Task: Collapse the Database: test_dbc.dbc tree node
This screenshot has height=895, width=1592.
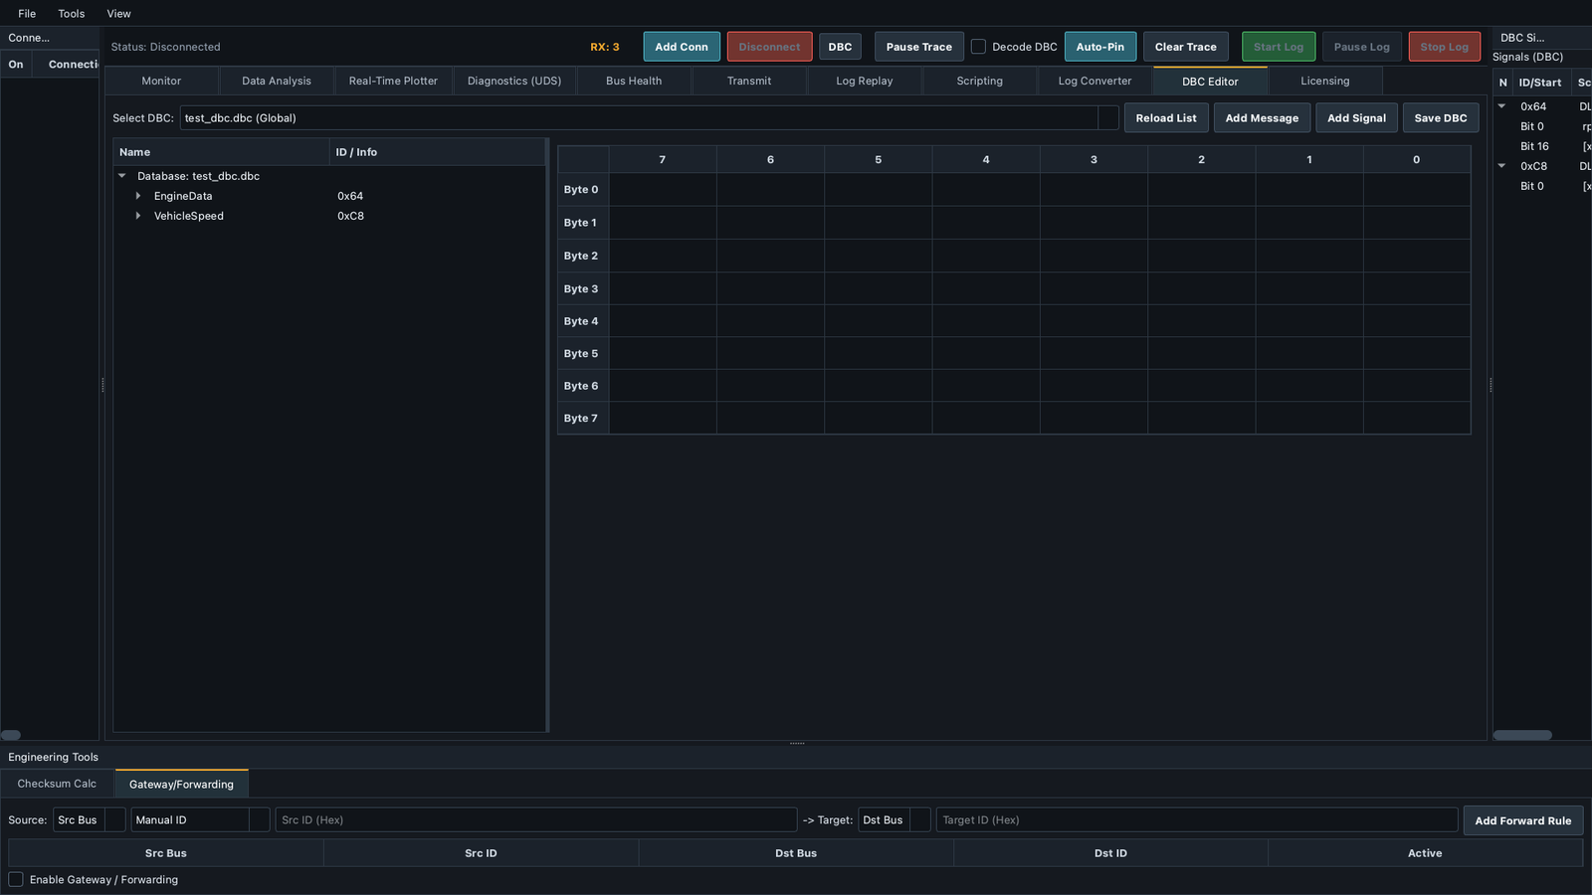Action: [x=122, y=176]
